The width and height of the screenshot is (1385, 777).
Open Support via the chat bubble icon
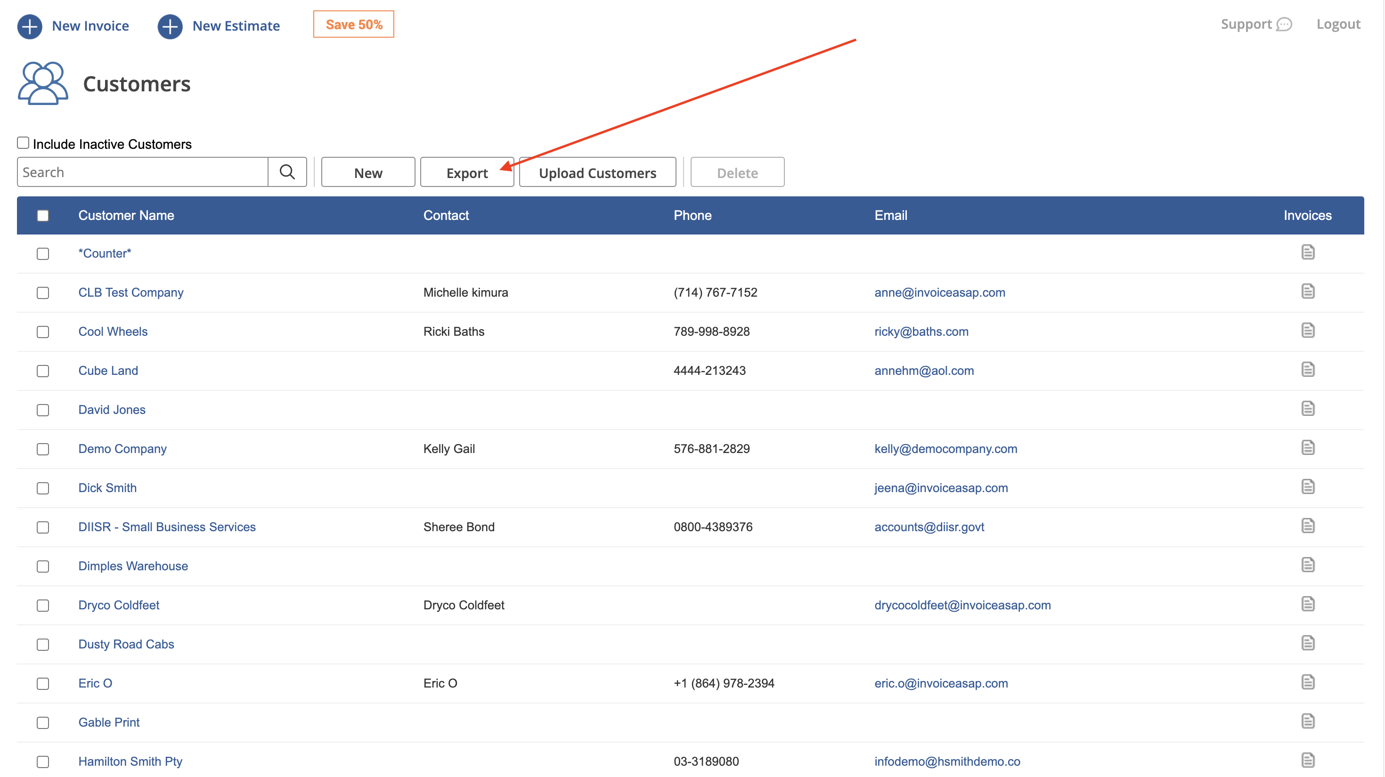coord(1285,24)
